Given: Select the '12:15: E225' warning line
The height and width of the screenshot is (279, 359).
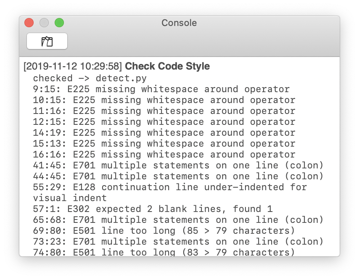Looking at the screenshot, I should point(164,122).
